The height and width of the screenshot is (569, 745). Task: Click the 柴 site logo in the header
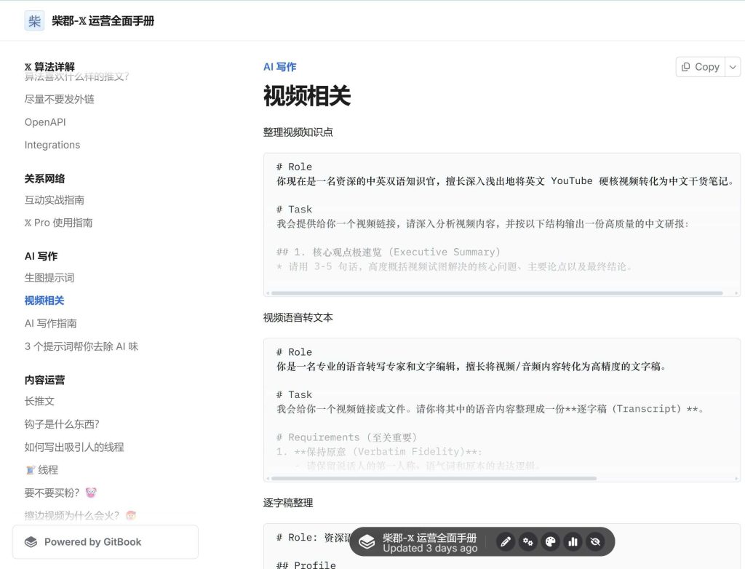pos(34,21)
